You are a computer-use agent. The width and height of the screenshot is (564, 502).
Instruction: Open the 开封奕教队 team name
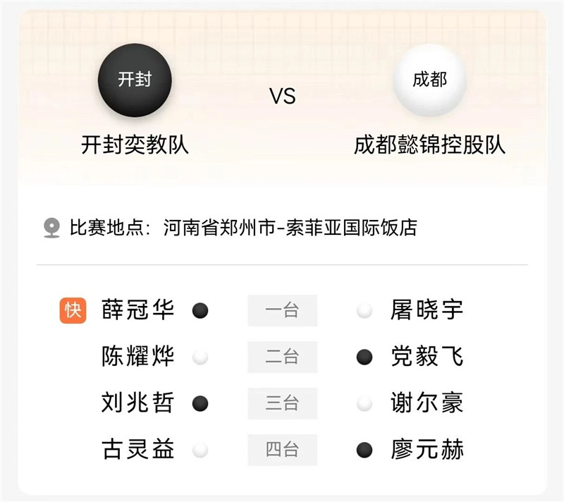click(135, 145)
